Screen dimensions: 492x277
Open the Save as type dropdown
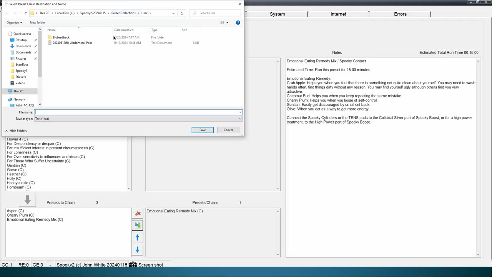coord(240,119)
